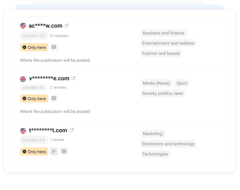
Task: Click the tag icon in t********t.com row
Action: [54, 151]
